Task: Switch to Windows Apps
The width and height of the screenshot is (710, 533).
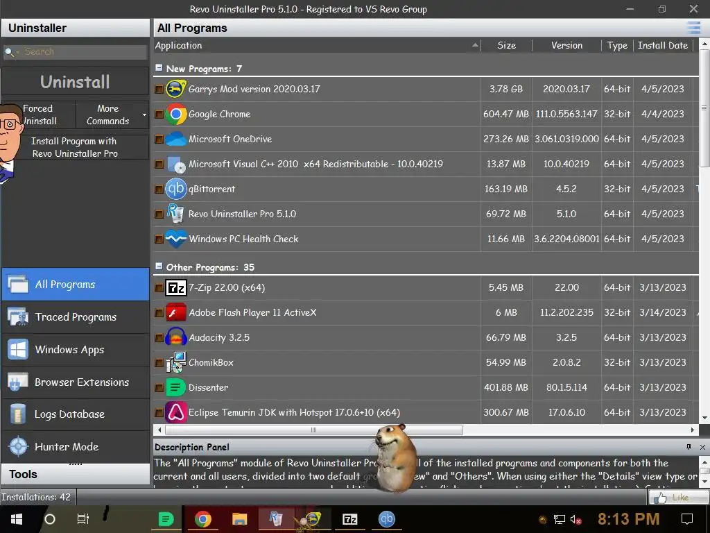Action: tap(76, 350)
